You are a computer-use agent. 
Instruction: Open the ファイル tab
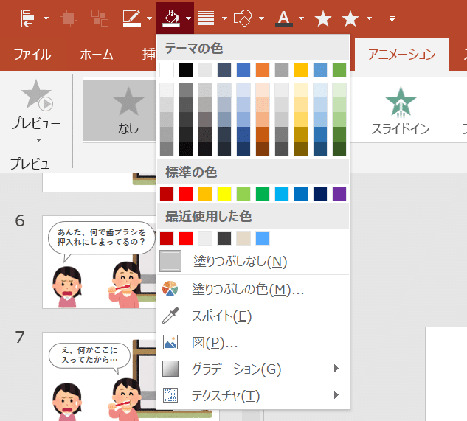click(x=32, y=55)
